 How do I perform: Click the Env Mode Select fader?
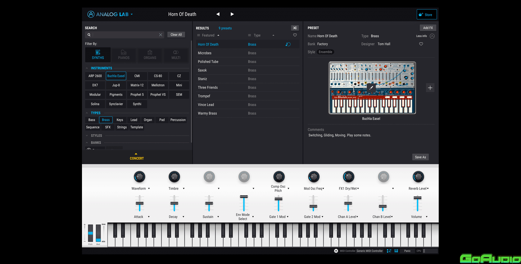(x=244, y=204)
